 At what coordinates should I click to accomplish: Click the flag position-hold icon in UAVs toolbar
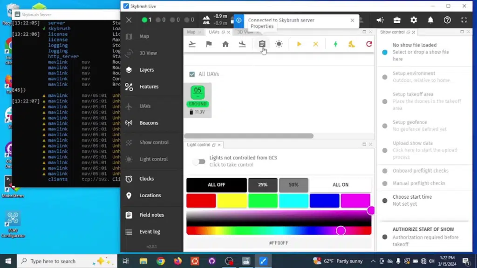tap(209, 44)
